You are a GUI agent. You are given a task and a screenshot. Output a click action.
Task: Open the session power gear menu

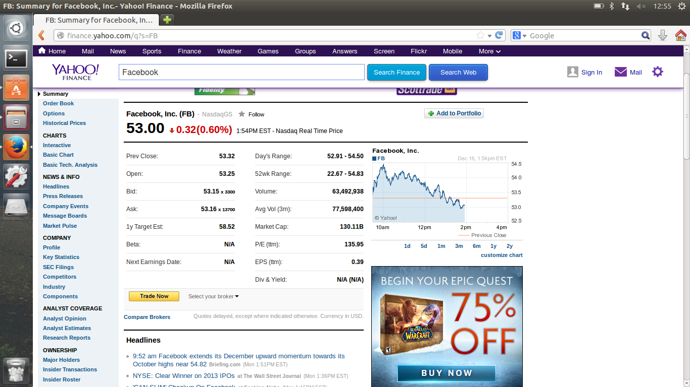point(681,6)
